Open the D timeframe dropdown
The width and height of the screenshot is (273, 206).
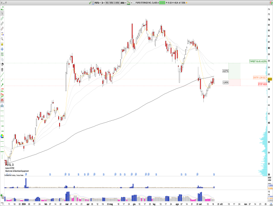(103, 3)
